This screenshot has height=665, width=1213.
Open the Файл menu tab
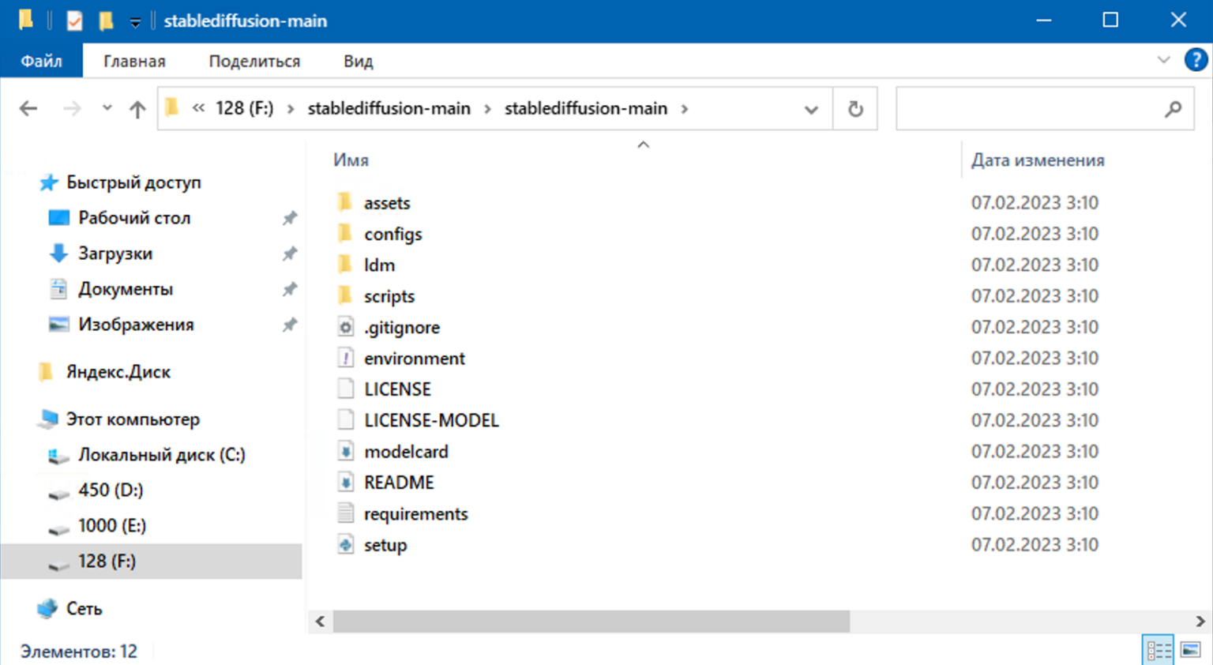[x=41, y=61]
